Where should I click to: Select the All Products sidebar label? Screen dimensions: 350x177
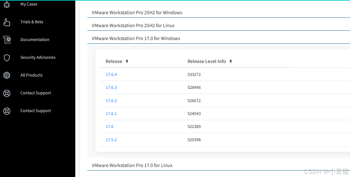(x=31, y=75)
